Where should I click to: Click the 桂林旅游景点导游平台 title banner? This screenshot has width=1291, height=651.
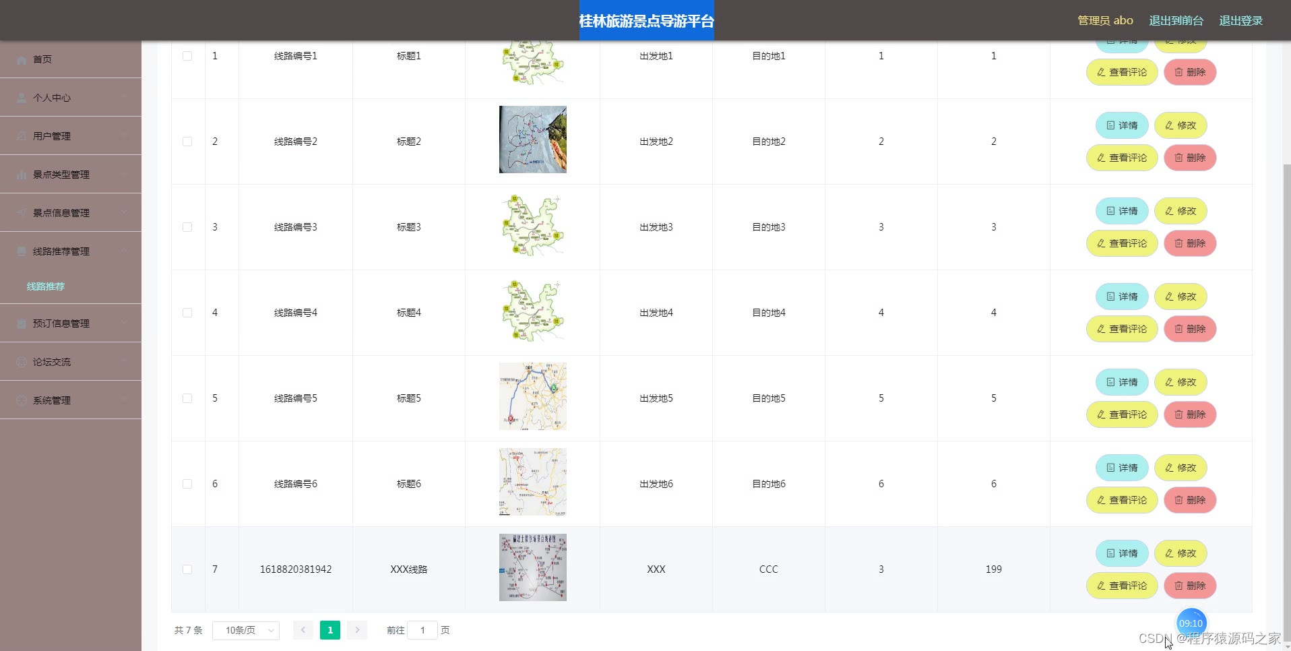pyautogui.click(x=647, y=21)
